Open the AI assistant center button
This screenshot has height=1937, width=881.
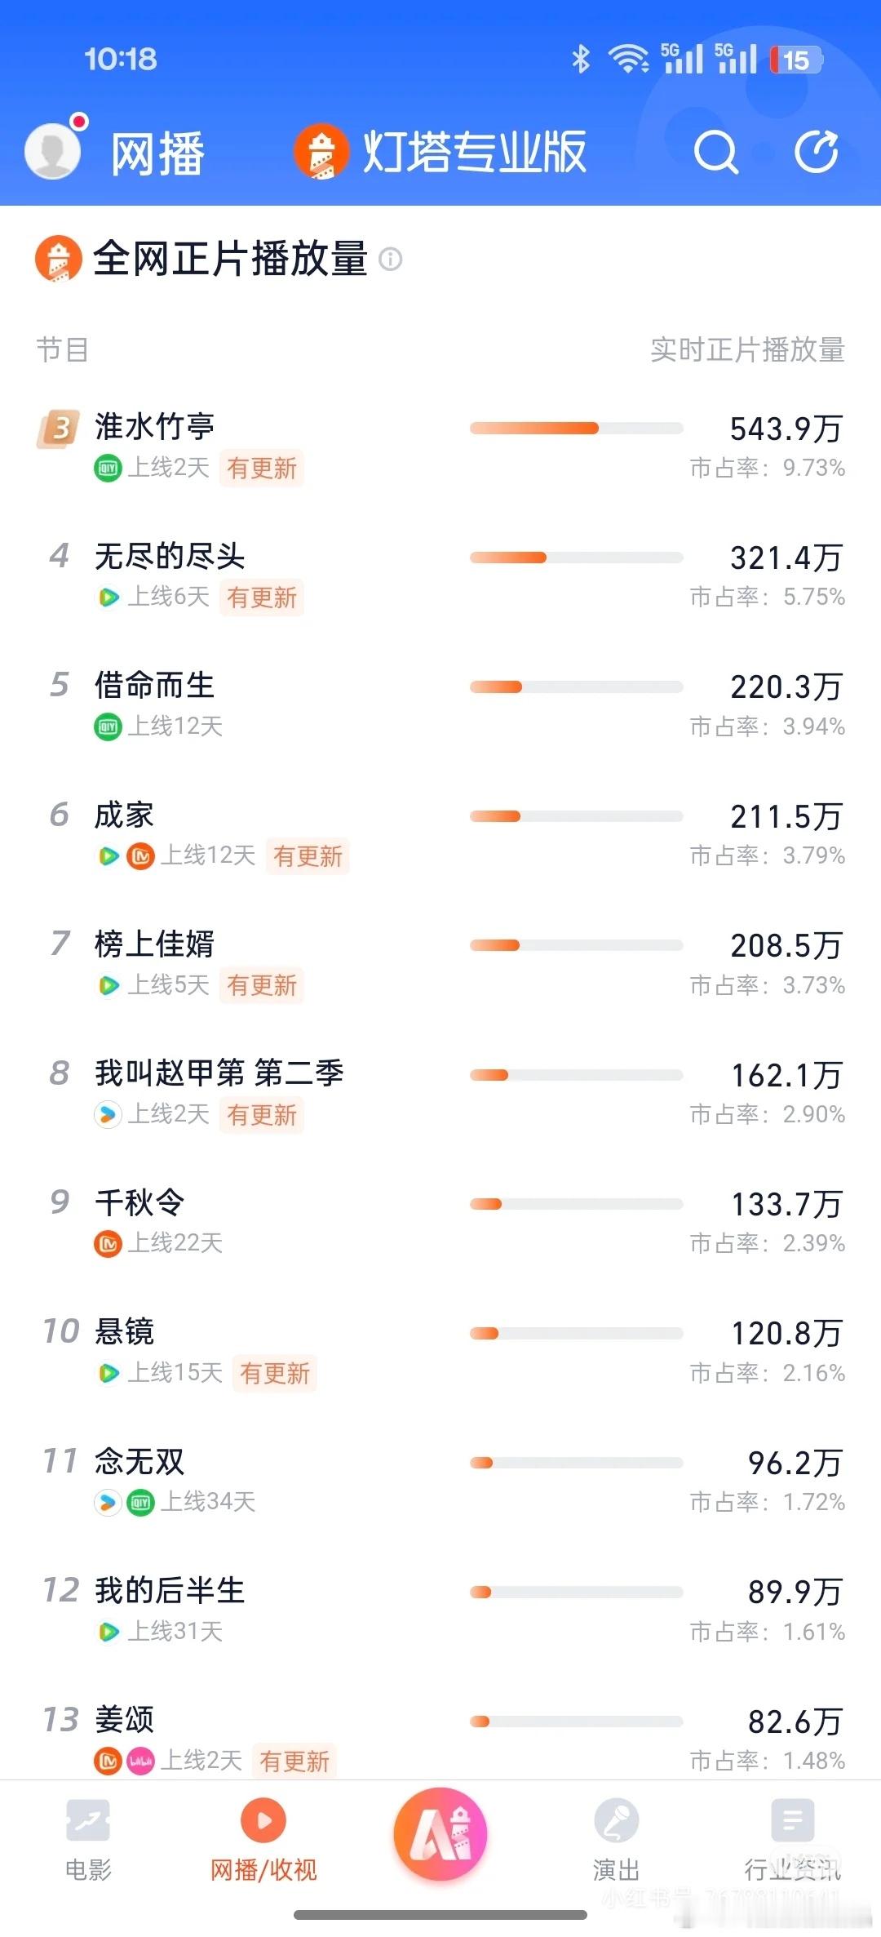[x=440, y=1833]
